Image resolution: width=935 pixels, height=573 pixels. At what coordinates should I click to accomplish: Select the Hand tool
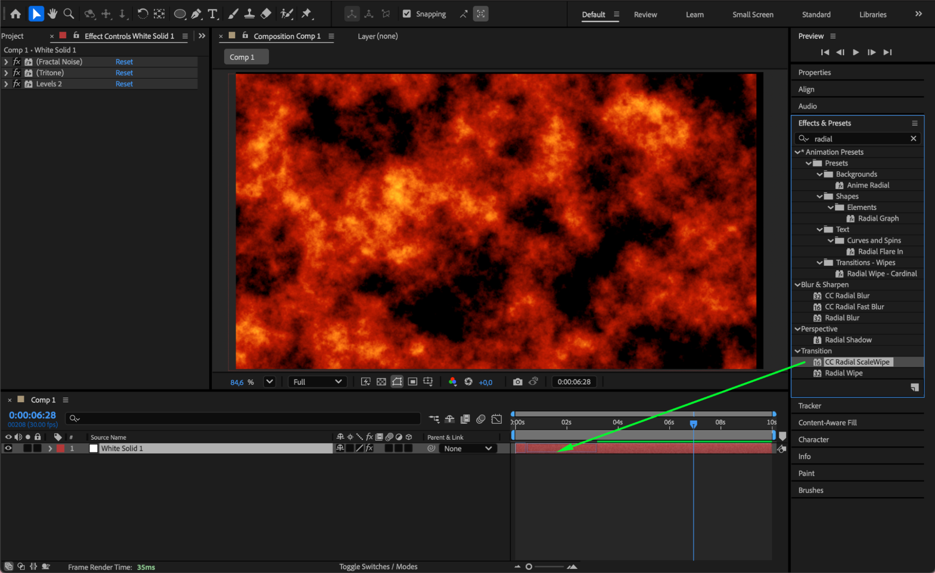point(52,14)
